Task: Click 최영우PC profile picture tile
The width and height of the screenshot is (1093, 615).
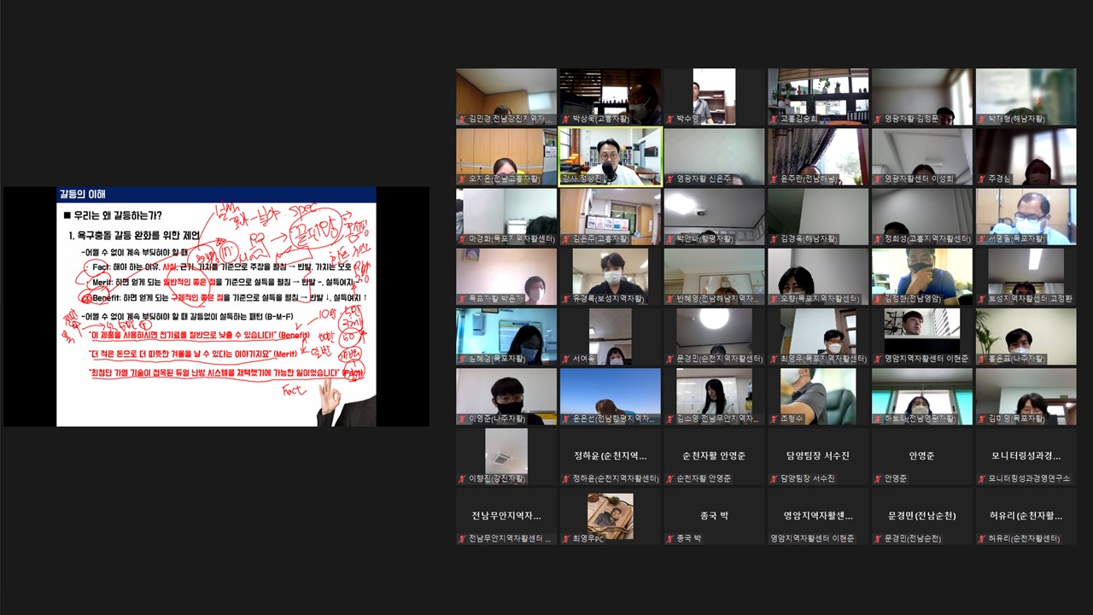Action: pos(610,513)
